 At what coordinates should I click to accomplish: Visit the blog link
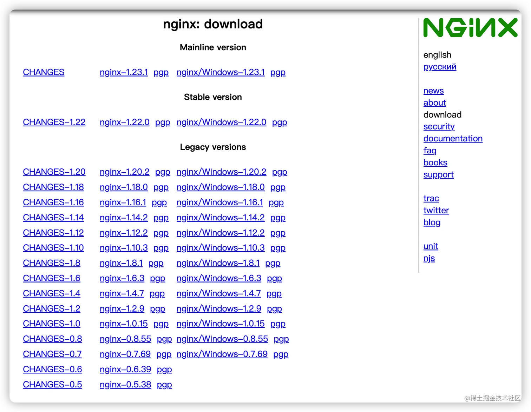tap(432, 222)
